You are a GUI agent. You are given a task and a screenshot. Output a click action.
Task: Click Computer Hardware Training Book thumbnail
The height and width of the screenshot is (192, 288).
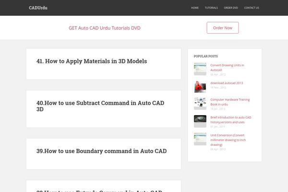pos(200,104)
